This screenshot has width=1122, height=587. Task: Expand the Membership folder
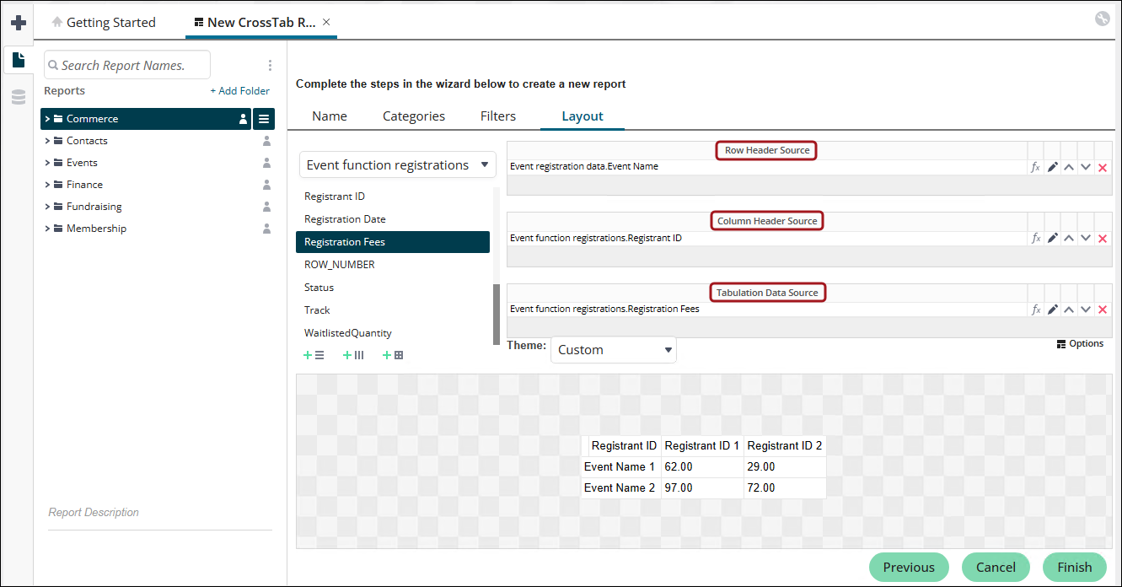[x=48, y=229]
